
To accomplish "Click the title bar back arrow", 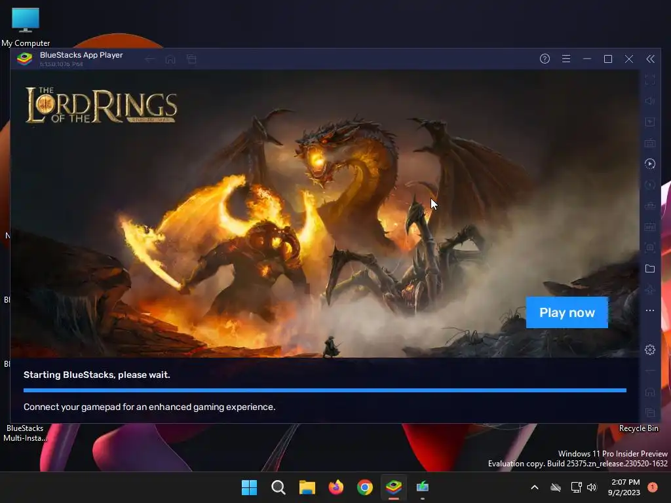I will [x=150, y=59].
